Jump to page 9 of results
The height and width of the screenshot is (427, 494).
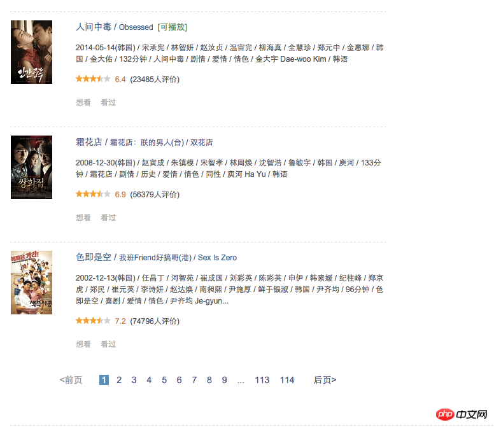tap(224, 380)
